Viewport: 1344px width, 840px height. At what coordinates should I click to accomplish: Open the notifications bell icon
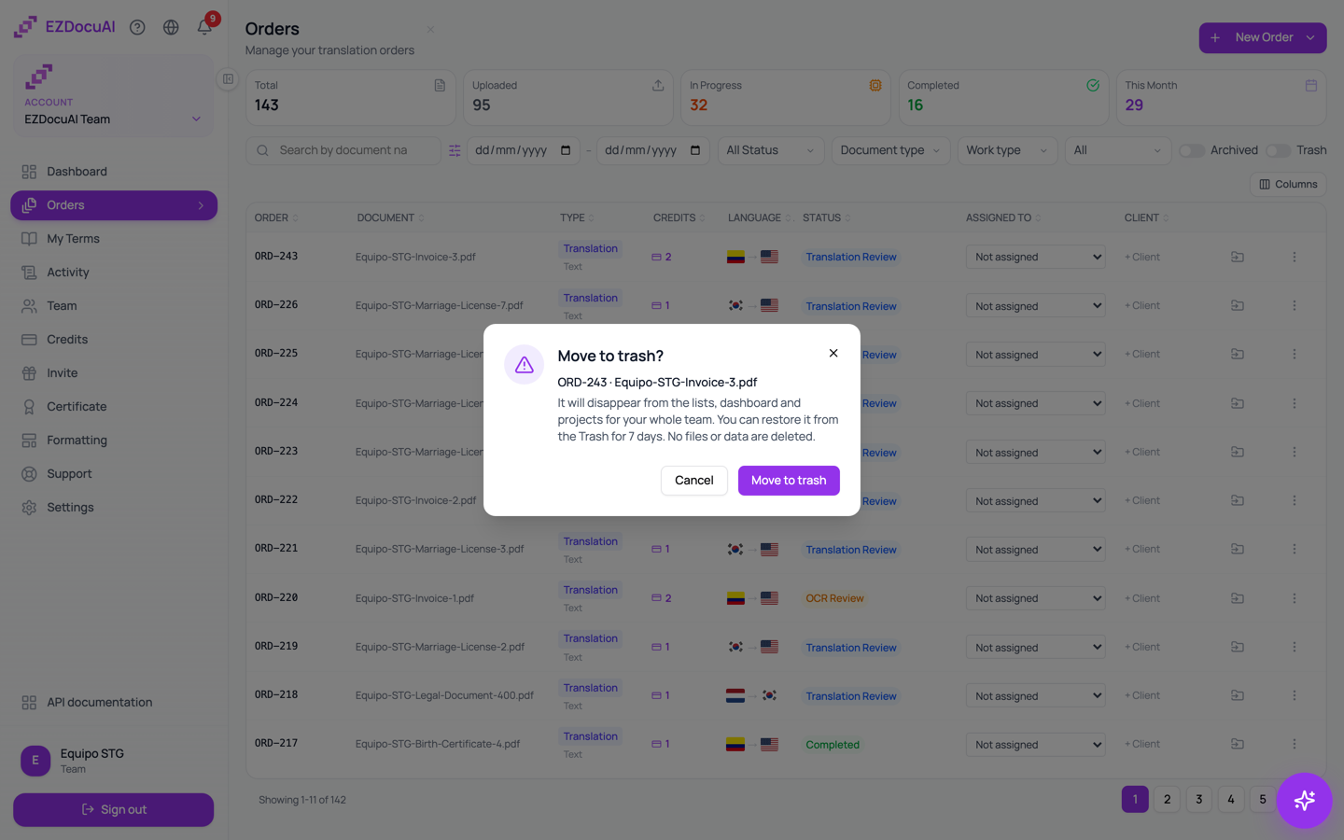click(204, 27)
